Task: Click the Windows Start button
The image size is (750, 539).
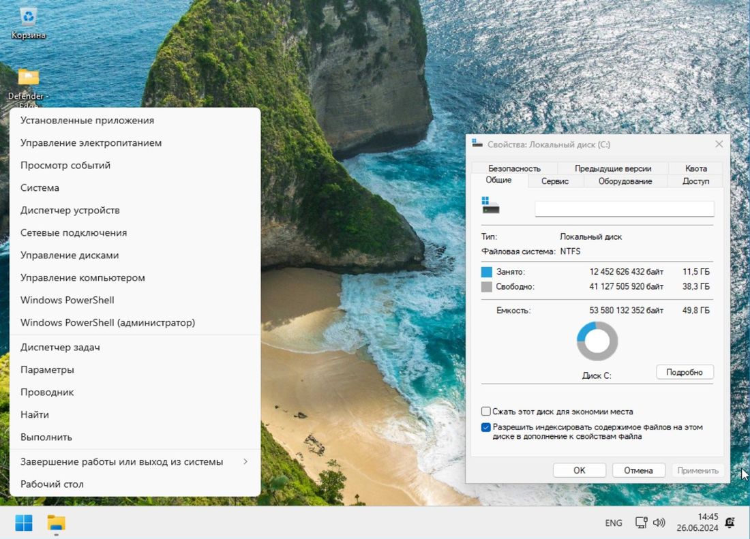Action: 24,523
